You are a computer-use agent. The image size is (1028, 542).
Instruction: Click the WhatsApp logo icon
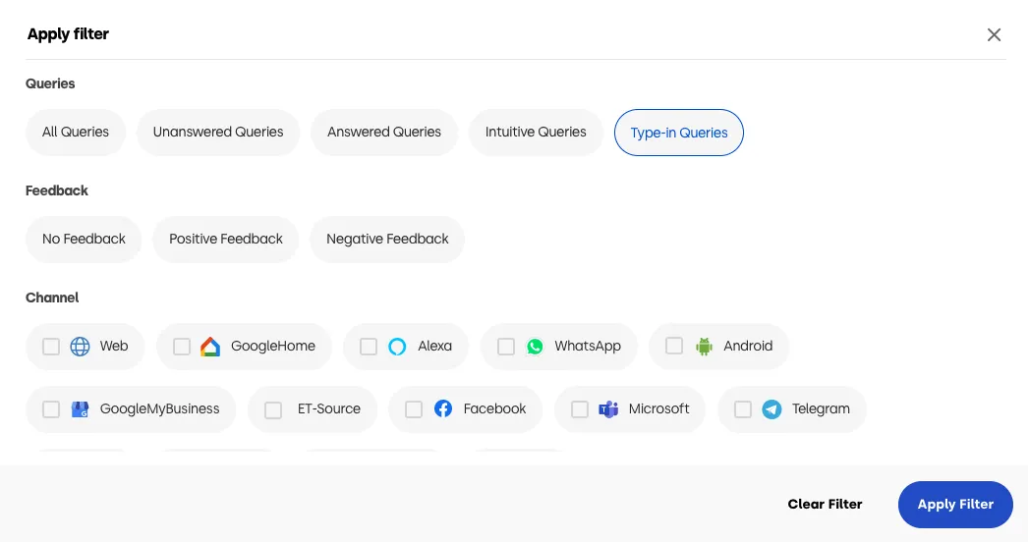535,346
